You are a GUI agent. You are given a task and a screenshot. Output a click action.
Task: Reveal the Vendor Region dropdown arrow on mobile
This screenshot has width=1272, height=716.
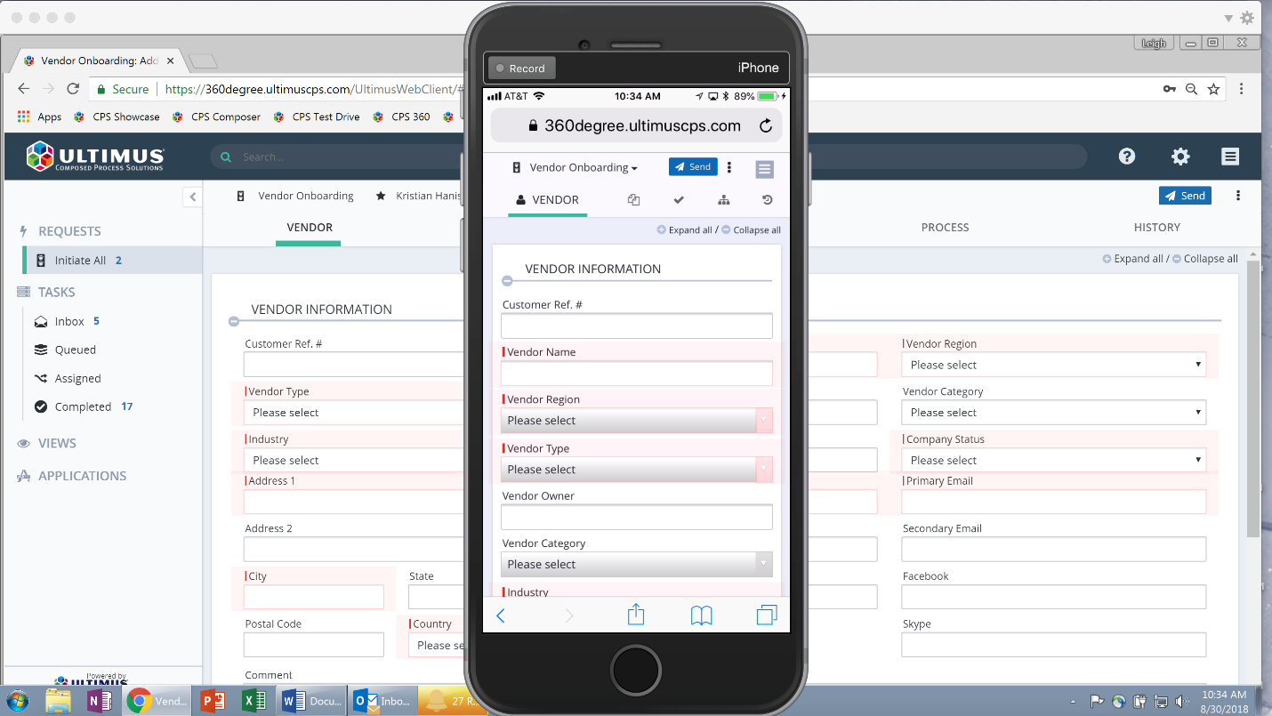[x=762, y=420]
